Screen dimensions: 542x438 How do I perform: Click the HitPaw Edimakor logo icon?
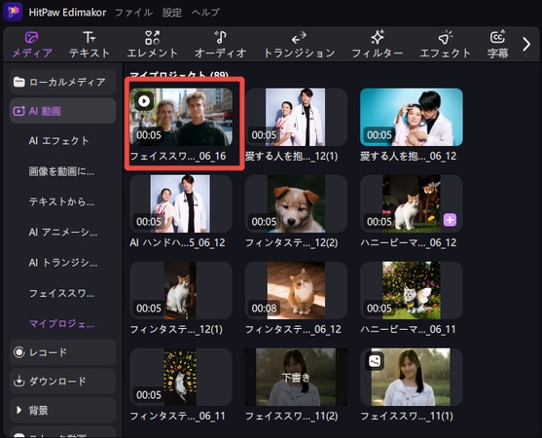pos(13,12)
